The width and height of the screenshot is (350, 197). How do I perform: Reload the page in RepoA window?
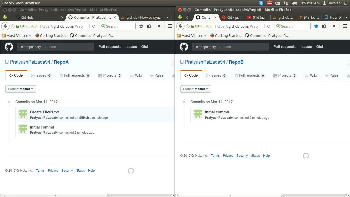[94, 26]
